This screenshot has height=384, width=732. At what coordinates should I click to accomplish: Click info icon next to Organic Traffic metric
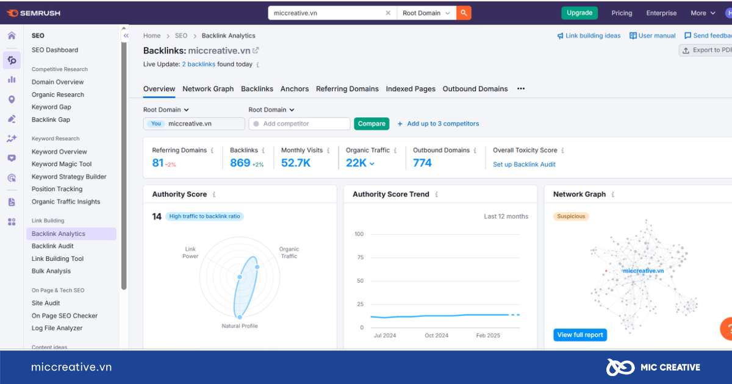pyautogui.click(x=396, y=151)
